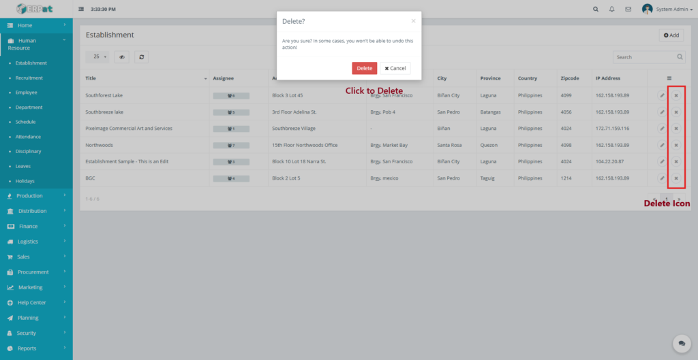Edit the Northwoods row
The height and width of the screenshot is (360, 698).
click(x=663, y=145)
